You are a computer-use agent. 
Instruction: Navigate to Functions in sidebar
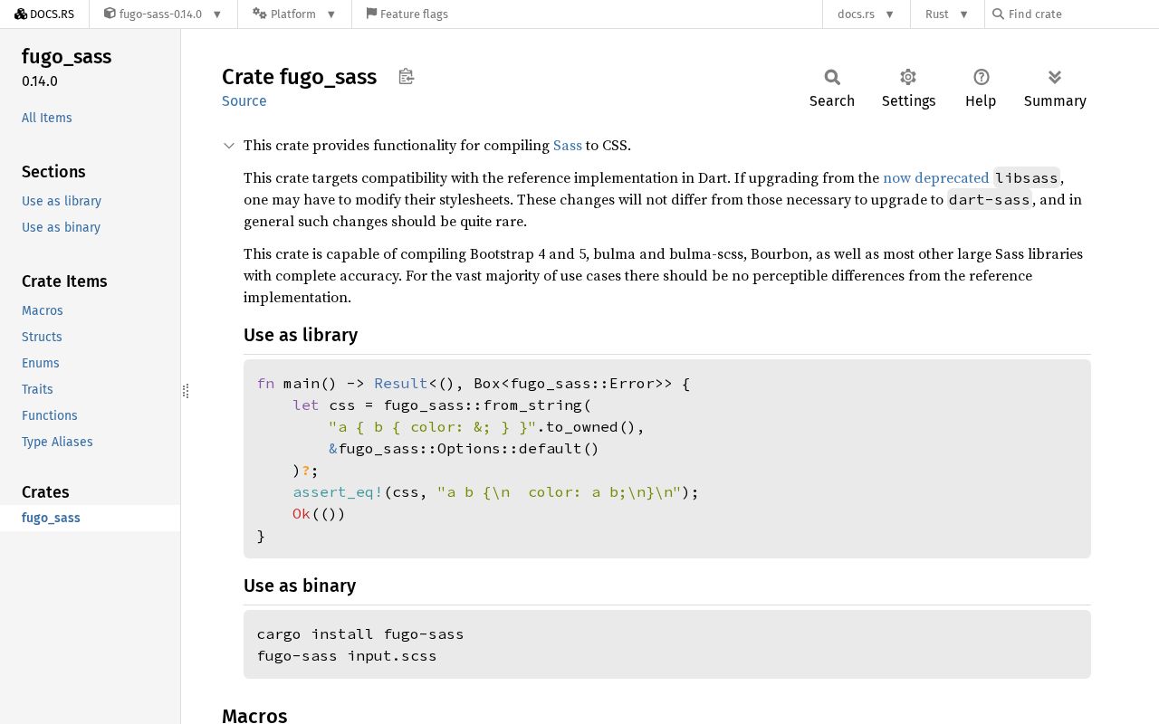pyautogui.click(x=50, y=415)
